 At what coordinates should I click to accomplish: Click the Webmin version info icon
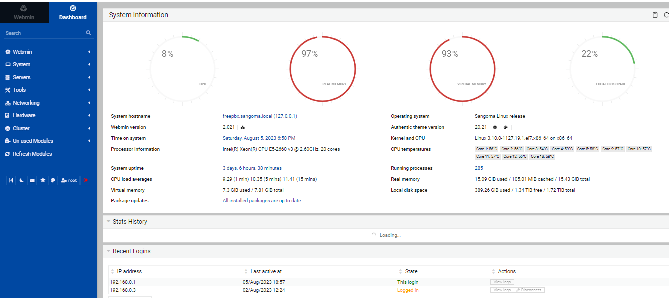(x=243, y=127)
